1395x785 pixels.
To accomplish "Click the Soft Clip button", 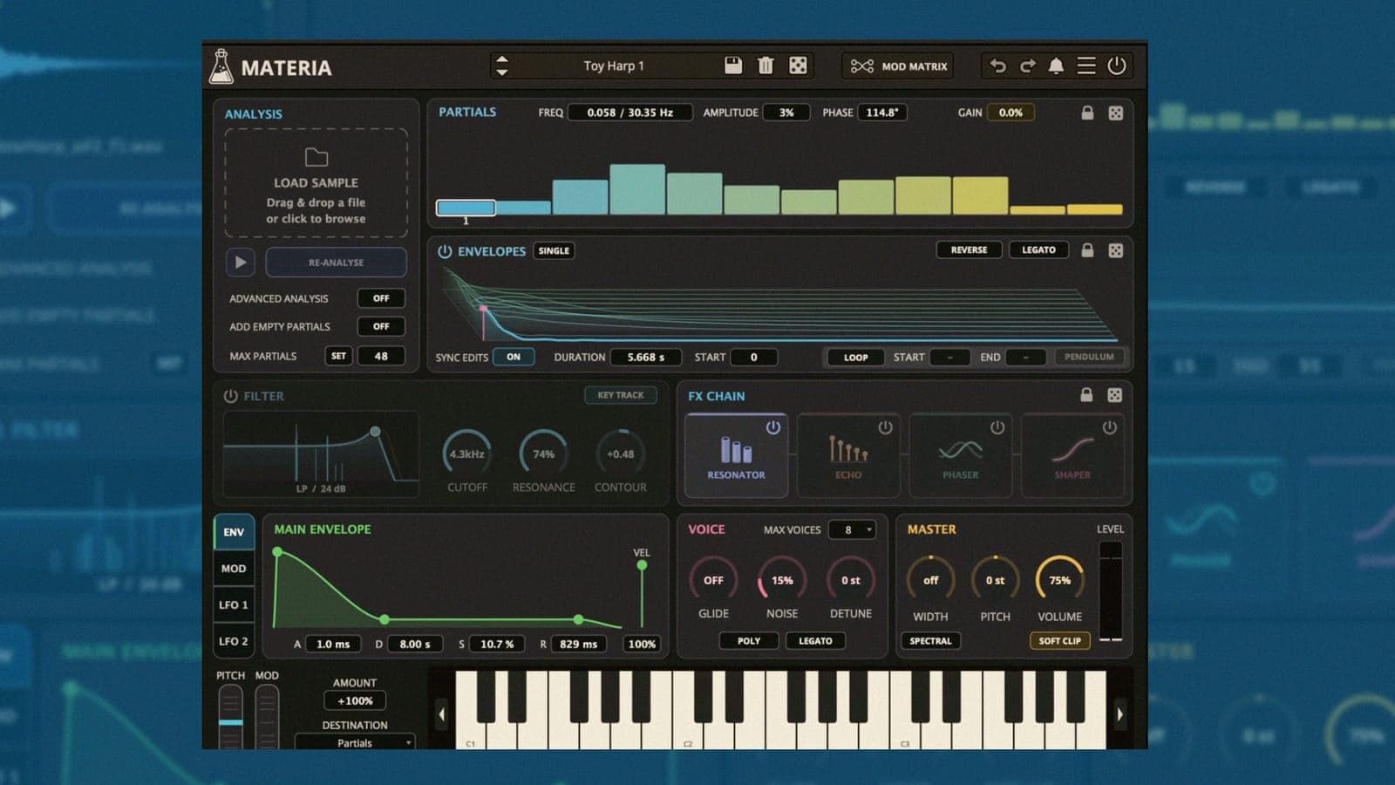I will click(x=1059, y=640).
